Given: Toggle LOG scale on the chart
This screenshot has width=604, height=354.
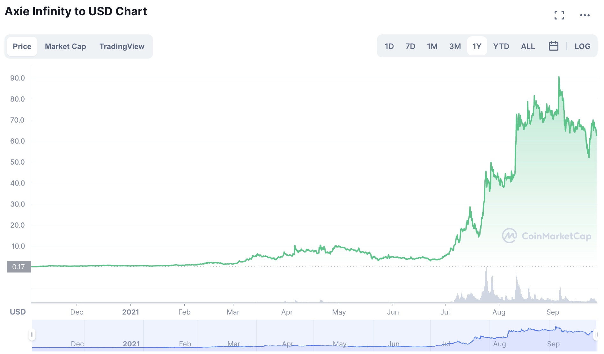Looking at the screenshot, I should click(582, 46).
